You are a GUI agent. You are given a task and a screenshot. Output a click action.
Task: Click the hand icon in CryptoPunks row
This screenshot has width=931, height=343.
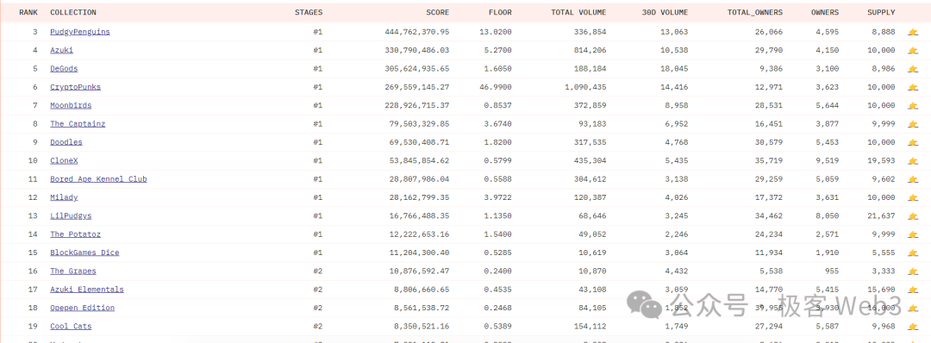[x=913, y=87]
